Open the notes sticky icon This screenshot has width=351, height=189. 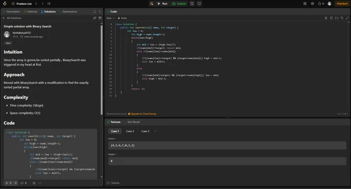point(199,4)
